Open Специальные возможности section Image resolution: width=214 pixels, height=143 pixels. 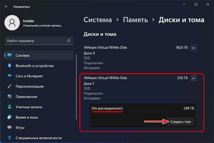coord(39,138)
